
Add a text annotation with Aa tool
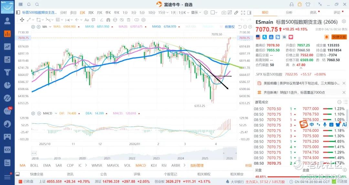[x=87, y=20]
